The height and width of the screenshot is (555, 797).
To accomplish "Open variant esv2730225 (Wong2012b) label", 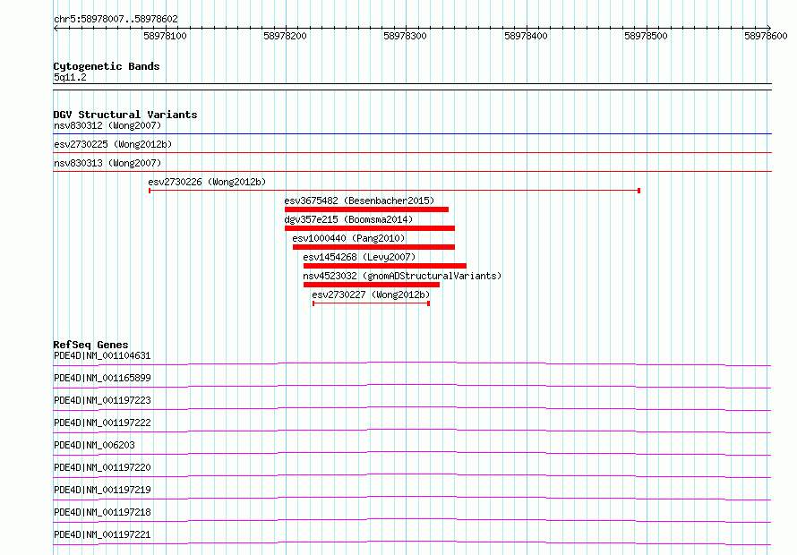I will (113, 144).
